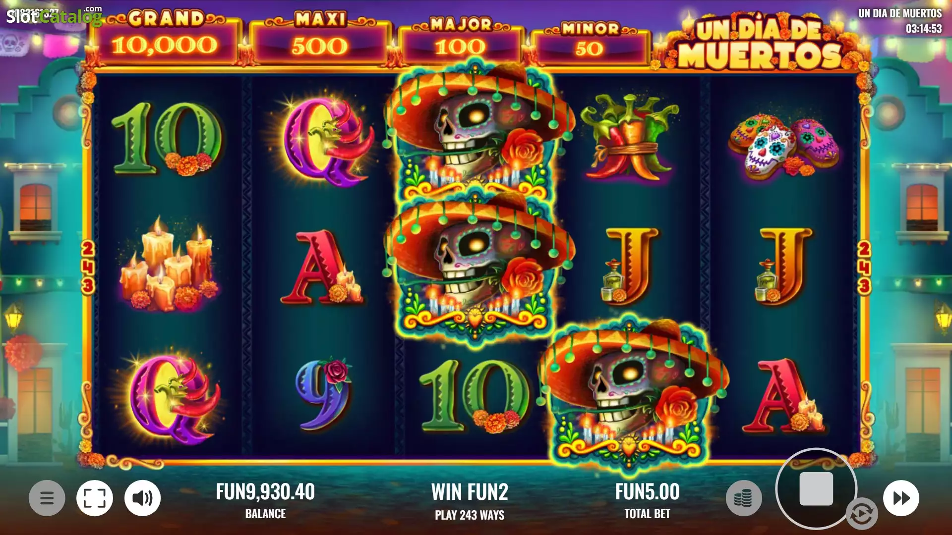Click the FUN5.00 total bet amount
This screenshot has width=952, height=535.
click(647, 492)
